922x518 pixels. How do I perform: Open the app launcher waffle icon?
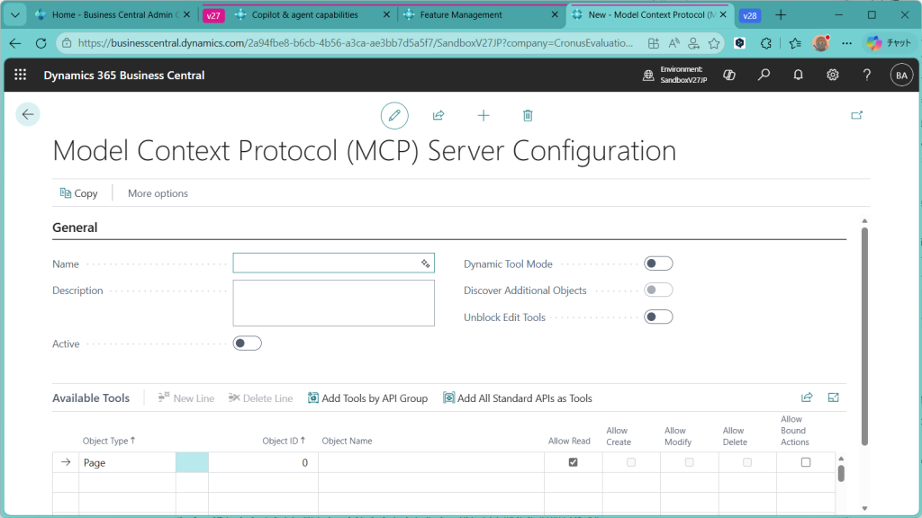21,76
